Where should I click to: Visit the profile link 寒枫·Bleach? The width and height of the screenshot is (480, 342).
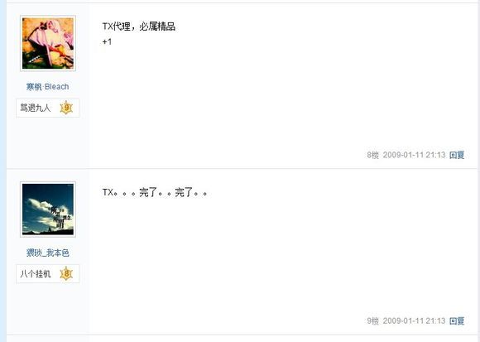click(47, 87)
